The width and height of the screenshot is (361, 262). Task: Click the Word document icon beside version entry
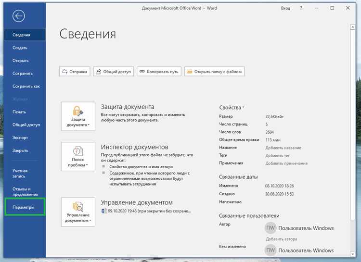pyautogui.click(x=104, y=211)
